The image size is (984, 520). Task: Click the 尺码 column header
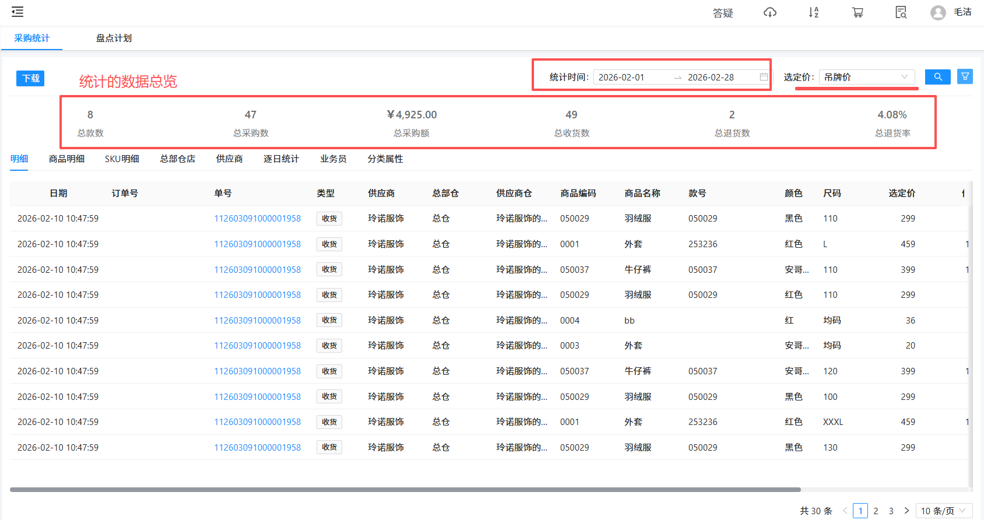point(832,193)
